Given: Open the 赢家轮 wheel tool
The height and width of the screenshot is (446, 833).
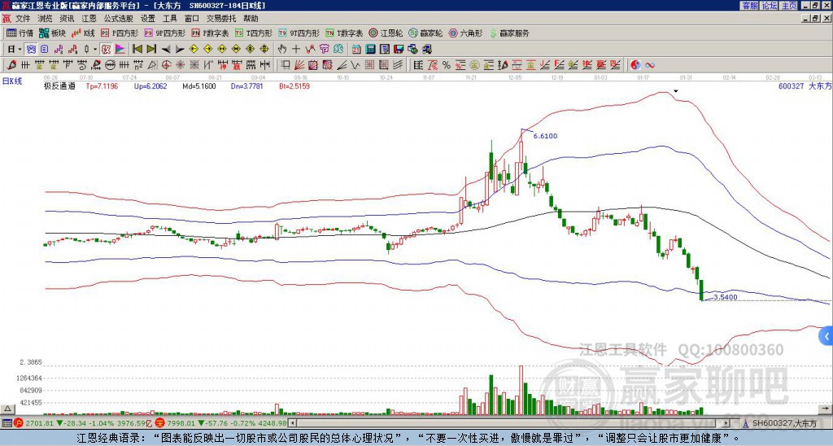Looking at the screenshot, I should pos(425,33).
